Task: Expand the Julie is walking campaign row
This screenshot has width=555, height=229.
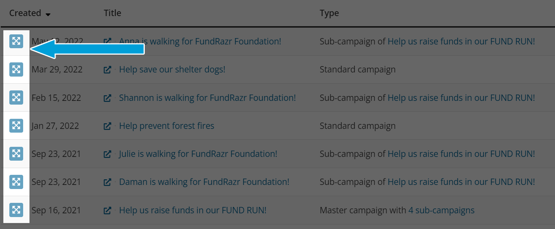Action: (x=16, y=154)
